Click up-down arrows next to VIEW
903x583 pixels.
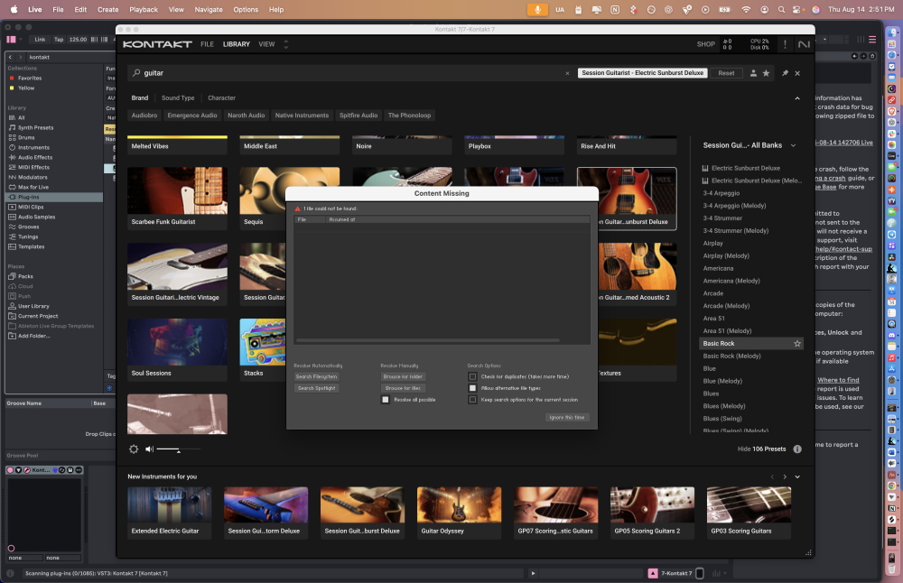tap(285, 44)
